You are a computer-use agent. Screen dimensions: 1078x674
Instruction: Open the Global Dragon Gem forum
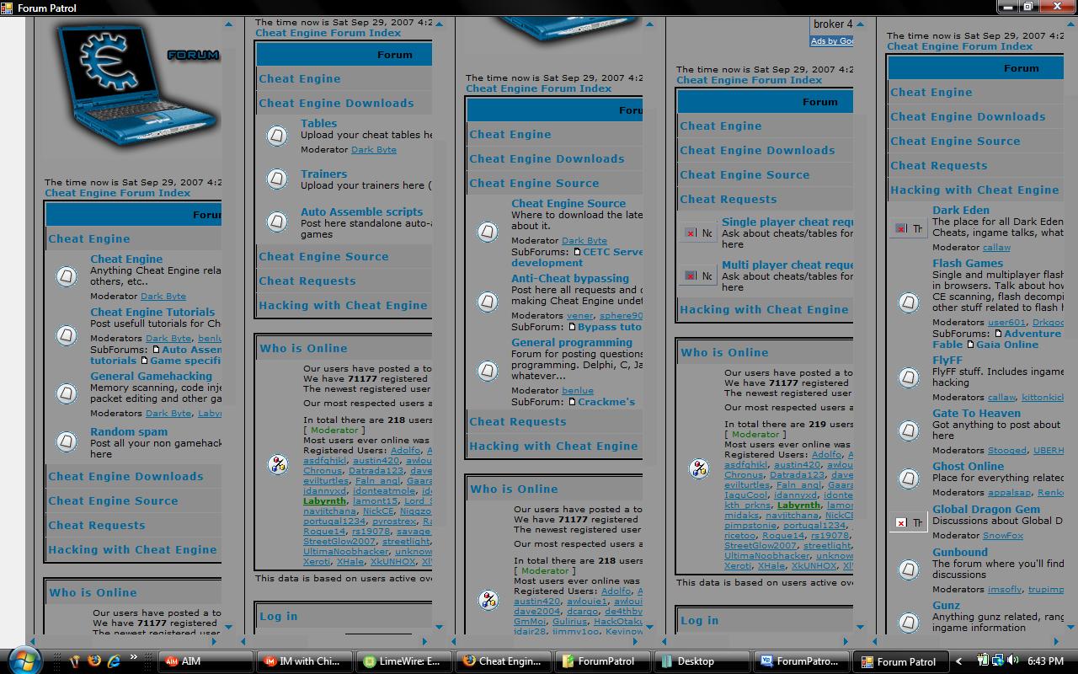986,510
